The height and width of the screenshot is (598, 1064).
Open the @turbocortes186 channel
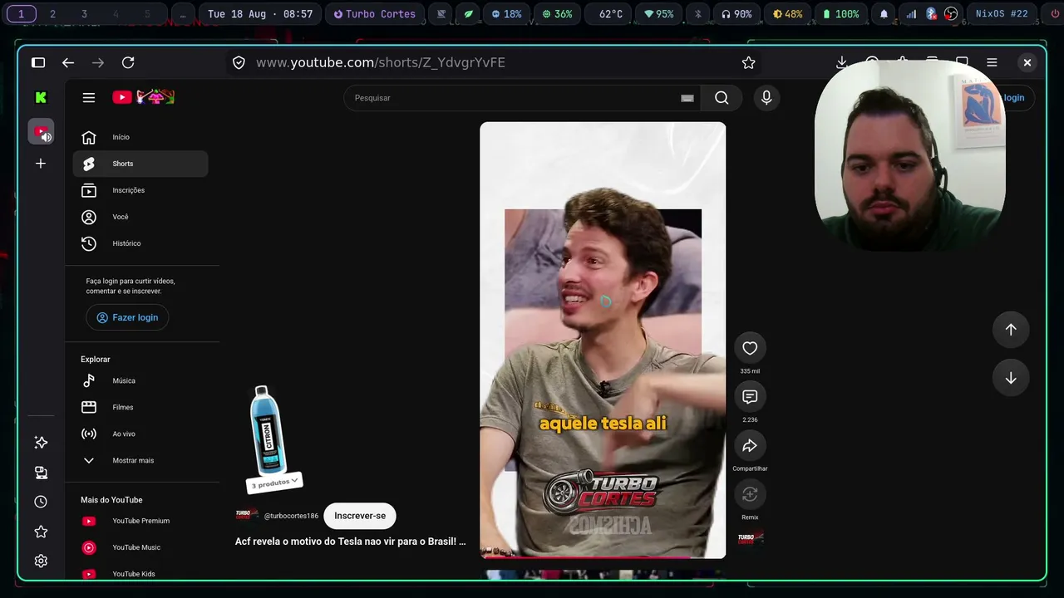pyautogui.click(x=291, y=516)
